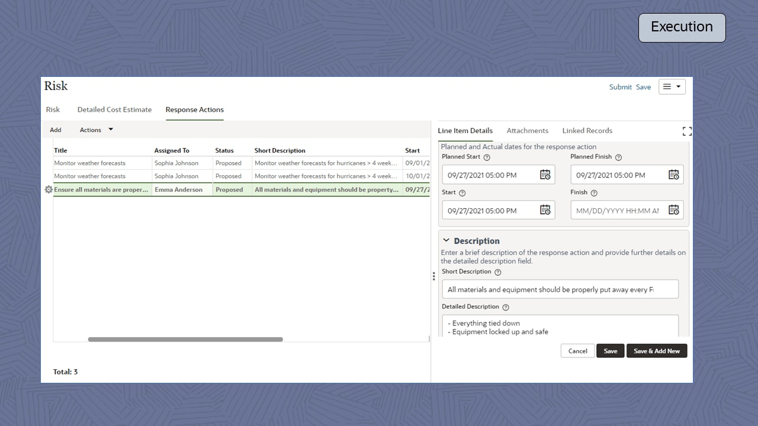Click the Cancel button
This screenshot has height=426, width=758.
click(x=577, y=351)
